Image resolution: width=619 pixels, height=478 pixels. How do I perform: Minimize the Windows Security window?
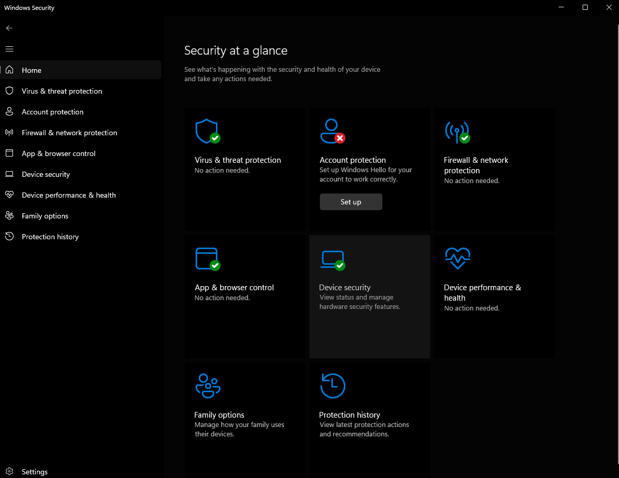coord(561,7)
